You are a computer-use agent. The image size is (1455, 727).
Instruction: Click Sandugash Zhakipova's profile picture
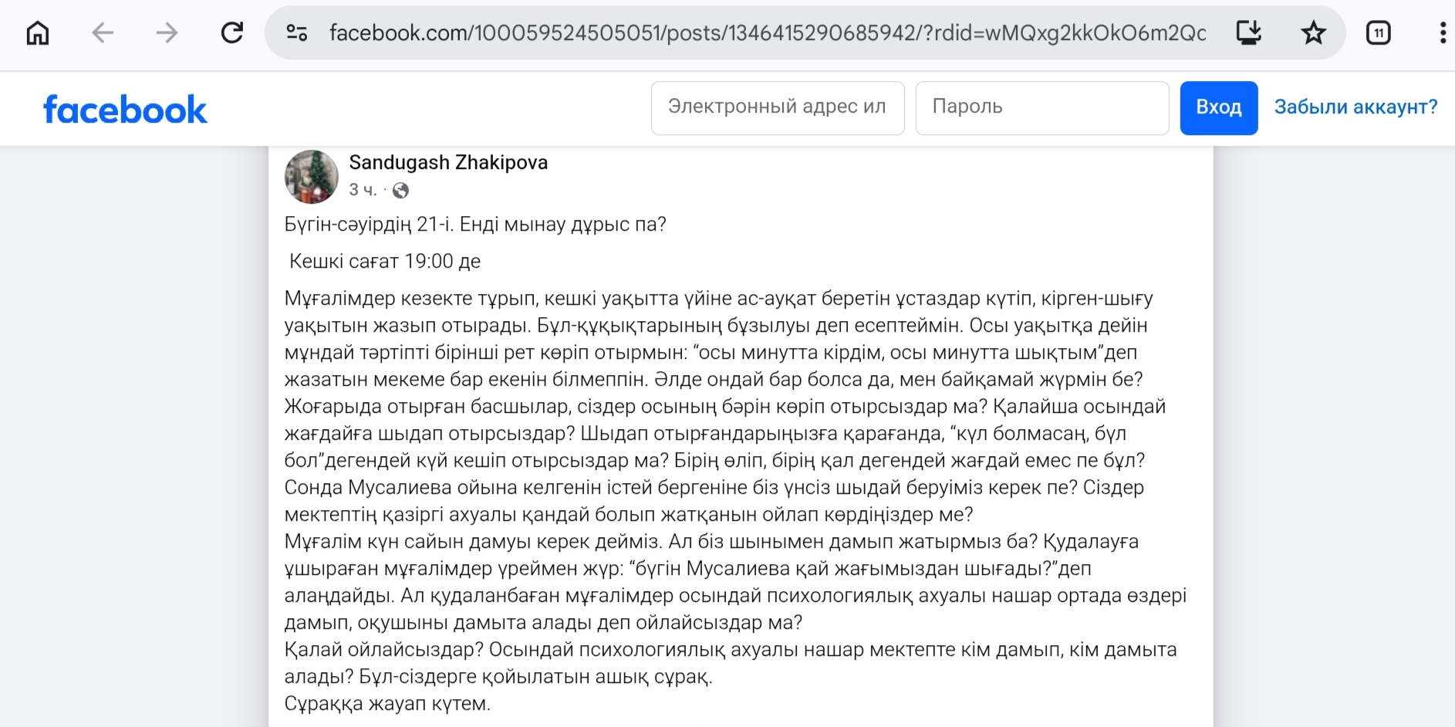coord(312,176)
